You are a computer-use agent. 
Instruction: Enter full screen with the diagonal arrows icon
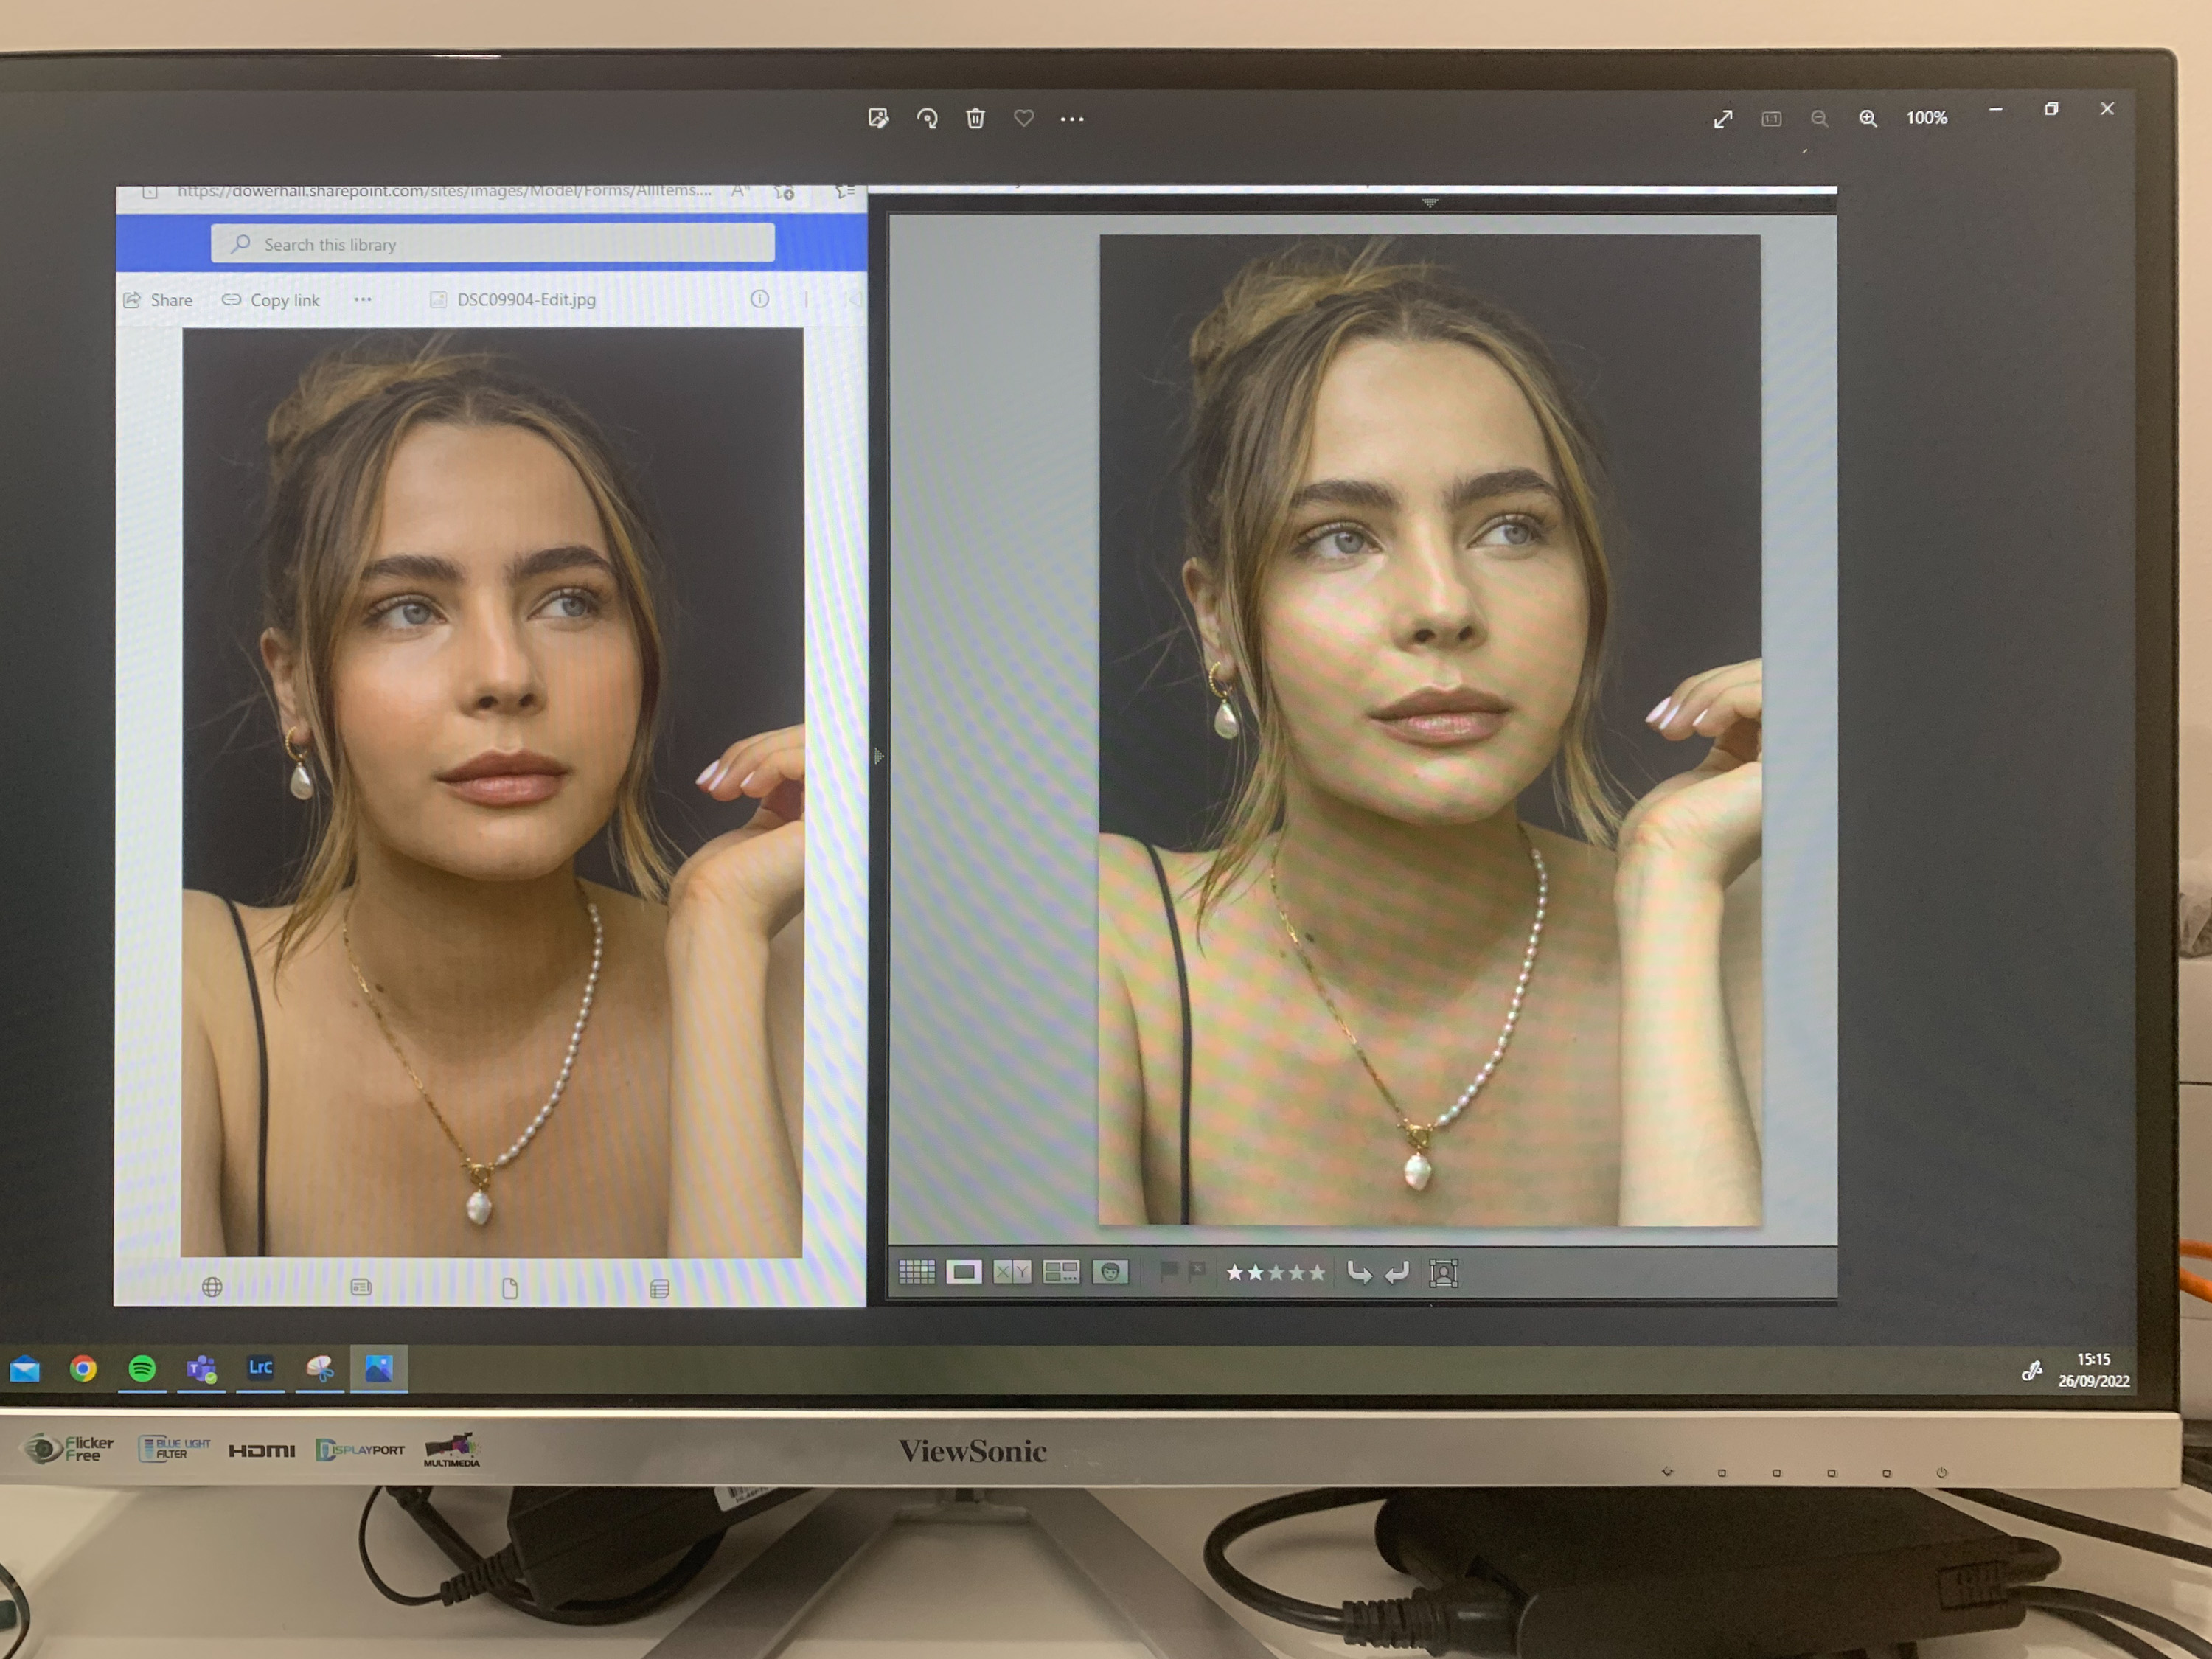tap(1723, 119)
